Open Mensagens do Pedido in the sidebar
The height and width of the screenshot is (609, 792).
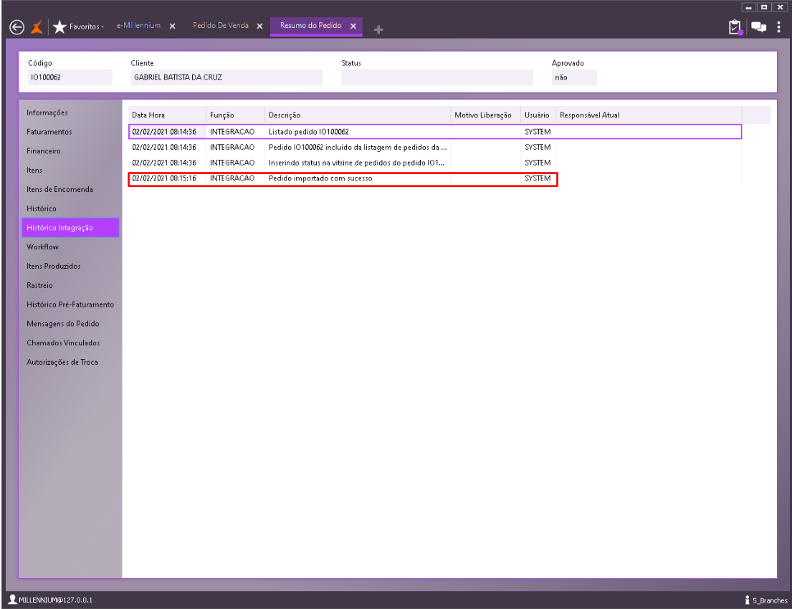click(62, 324)
